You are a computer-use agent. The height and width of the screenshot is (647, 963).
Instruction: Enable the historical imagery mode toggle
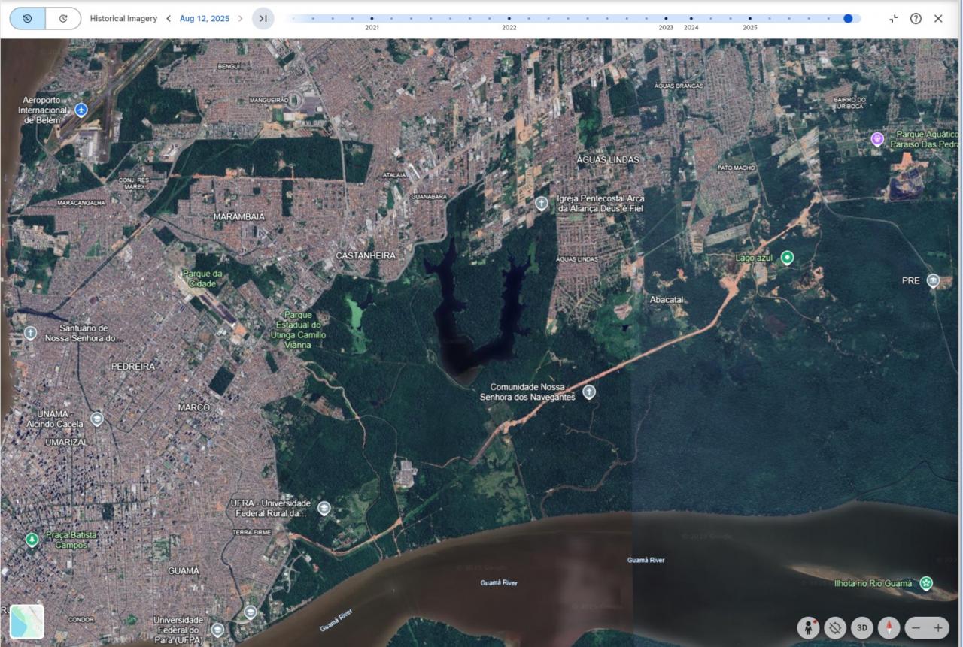point(28,18)
